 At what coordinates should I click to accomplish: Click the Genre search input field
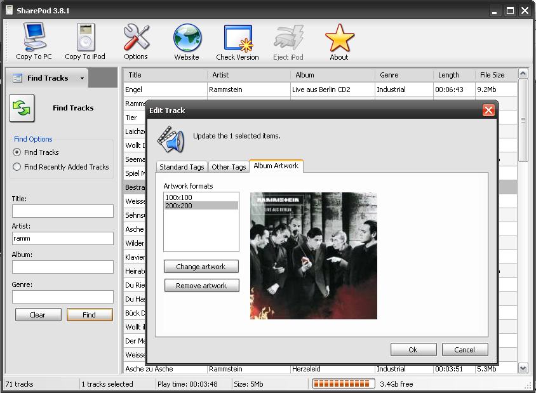pyautogui.click(x=63, y=296)
